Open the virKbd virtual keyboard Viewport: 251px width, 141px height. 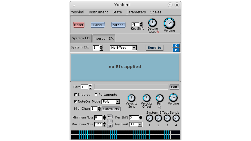pyautogui.click(x=118, y=25)
